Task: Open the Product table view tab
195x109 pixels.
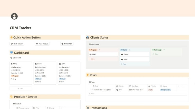Action: [x=17, y=104]
